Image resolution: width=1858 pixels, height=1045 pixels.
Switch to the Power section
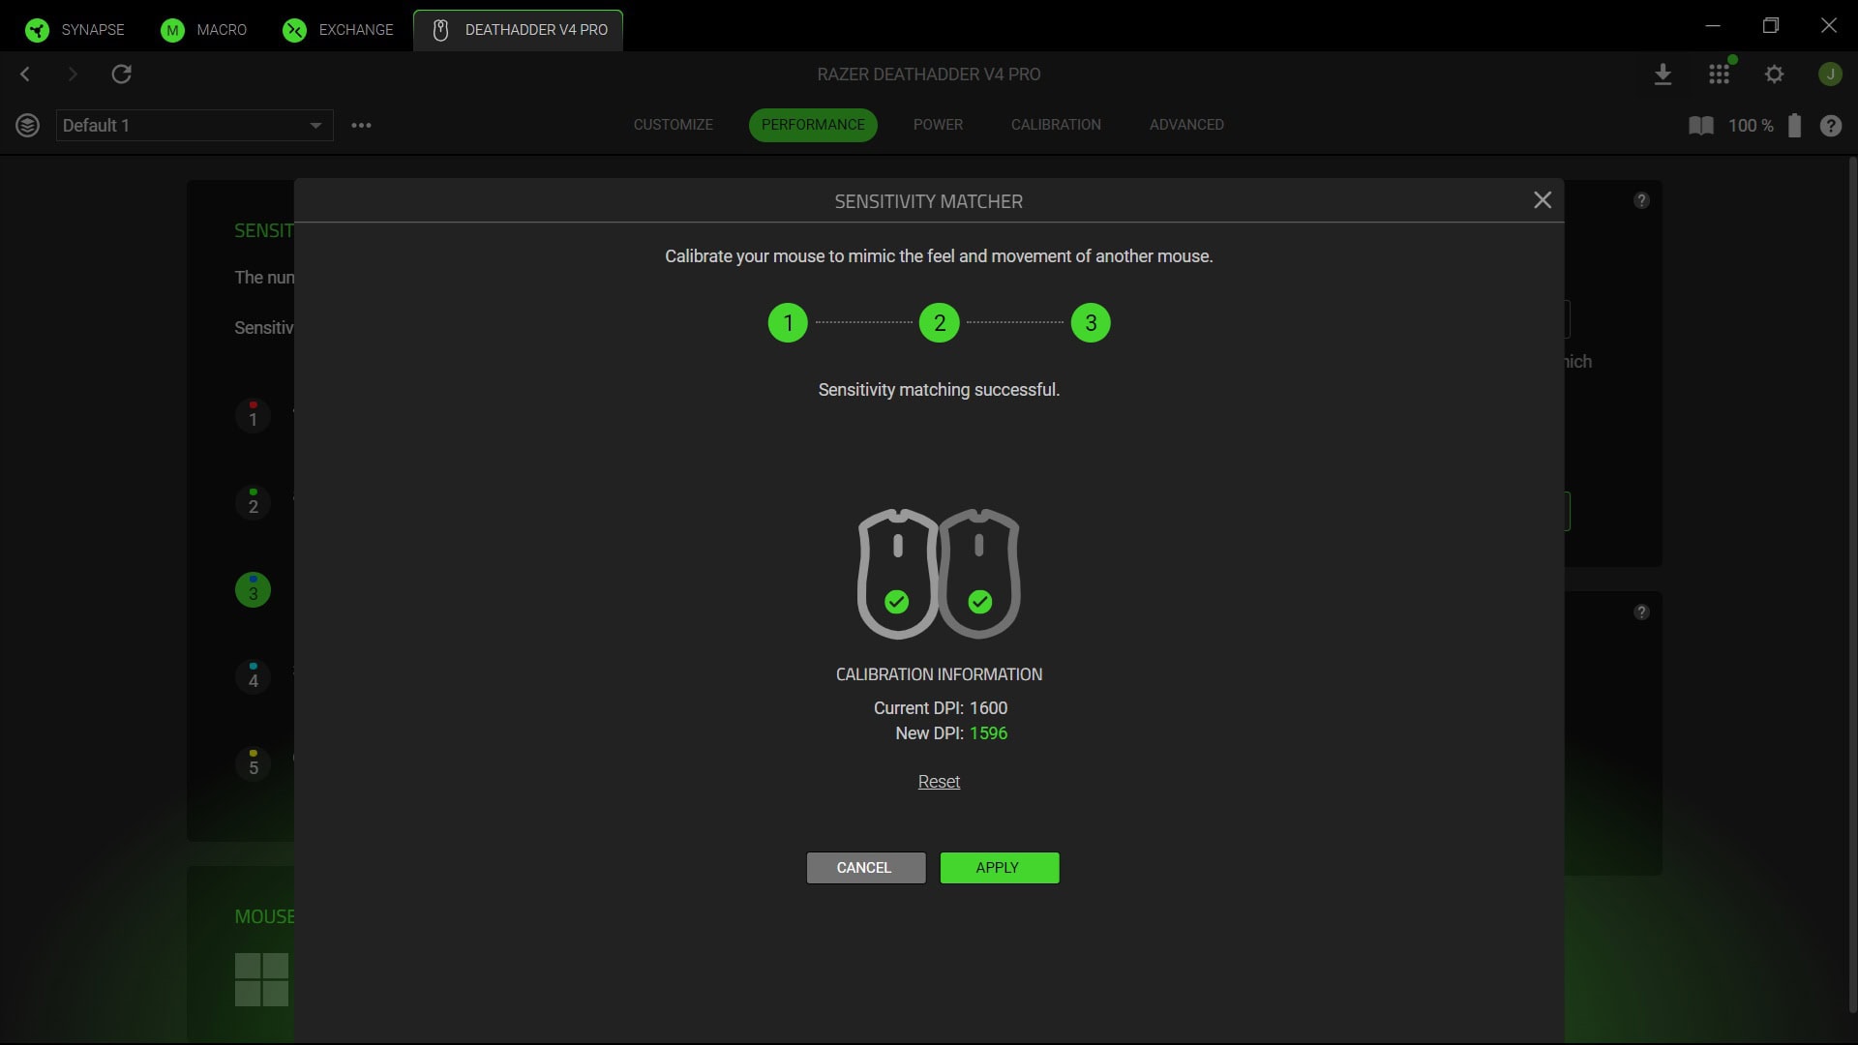click(938, 125)
